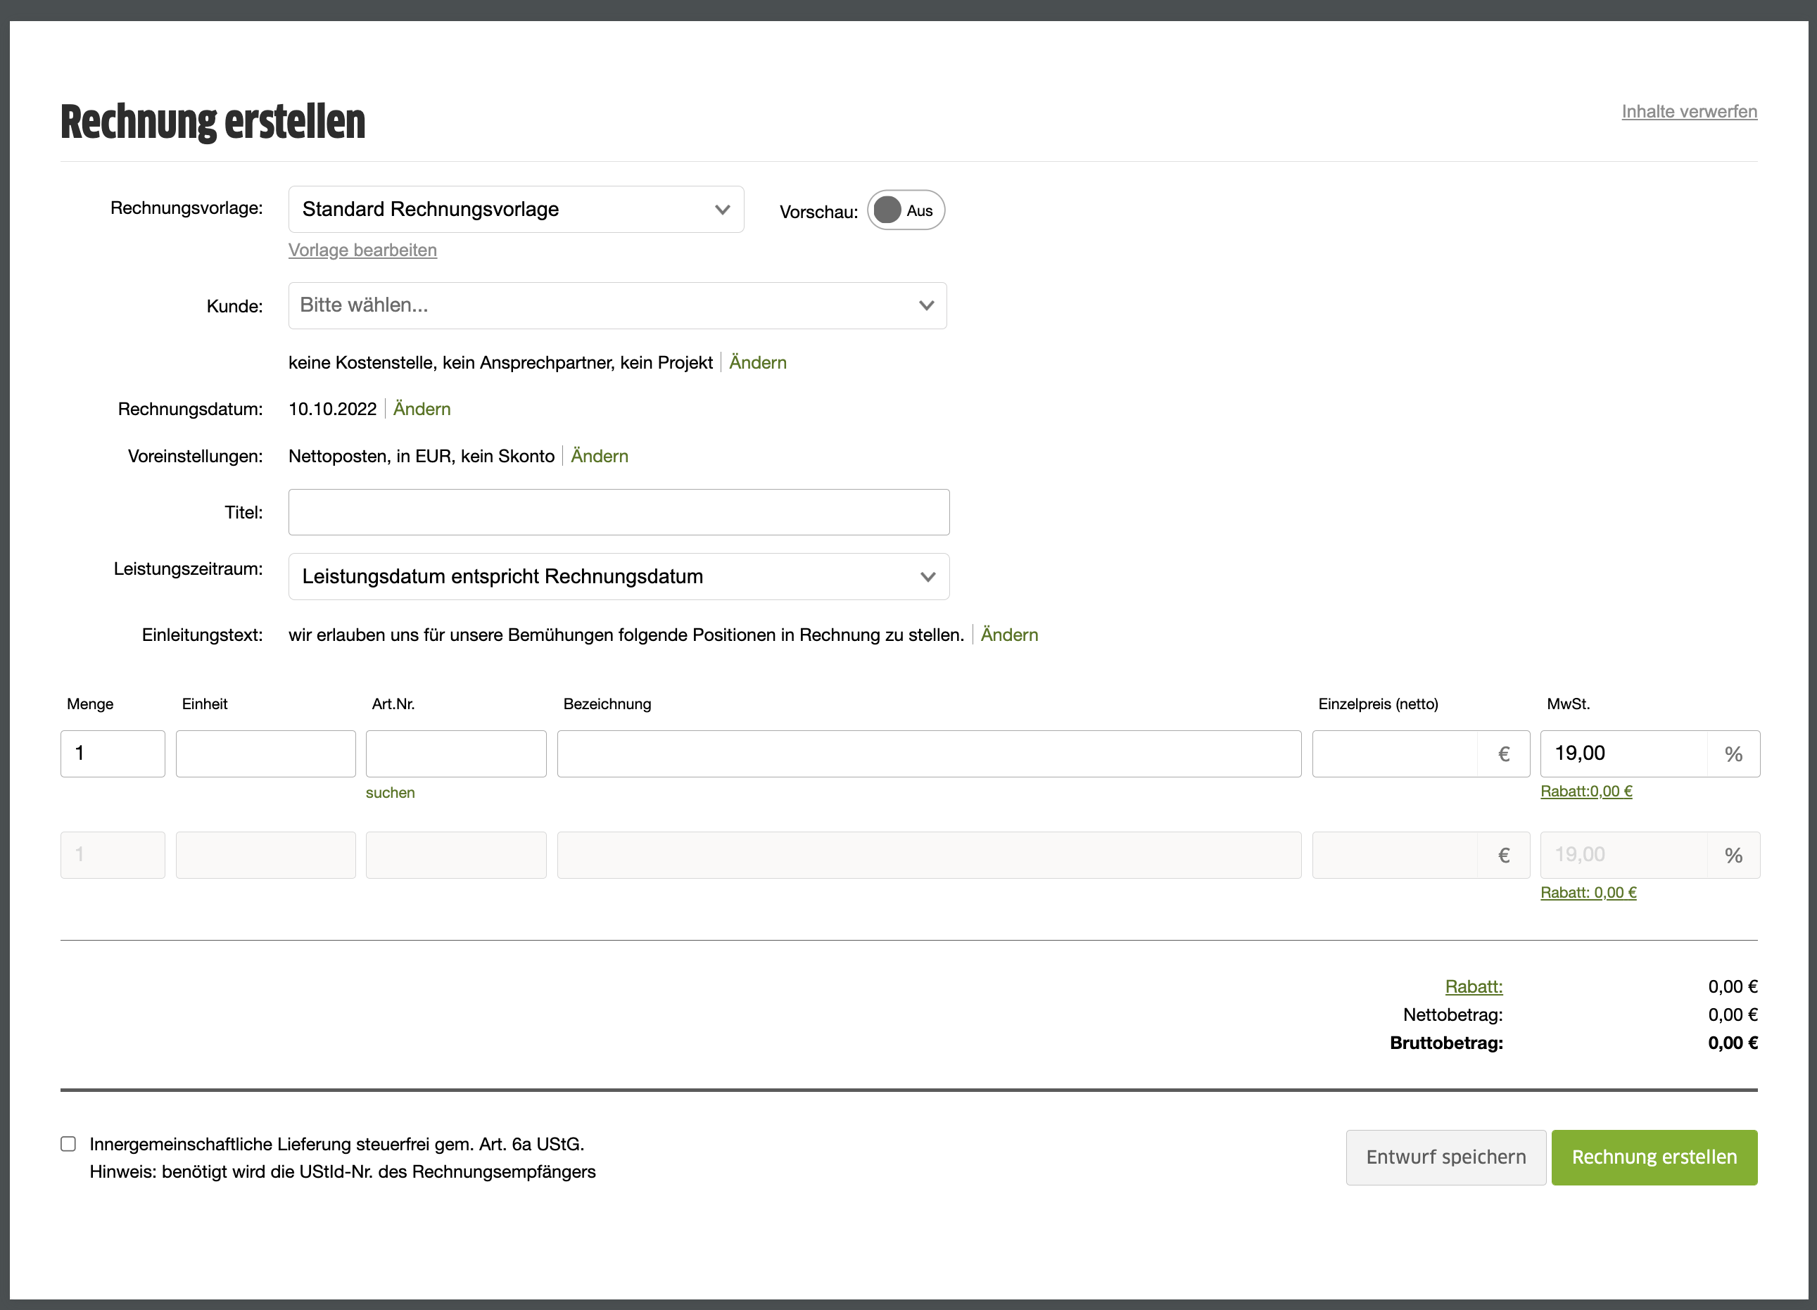The image size is (1817, 1310).
Task: Click Ändern beside Kostenstelle info
Action: click(757, 363)
